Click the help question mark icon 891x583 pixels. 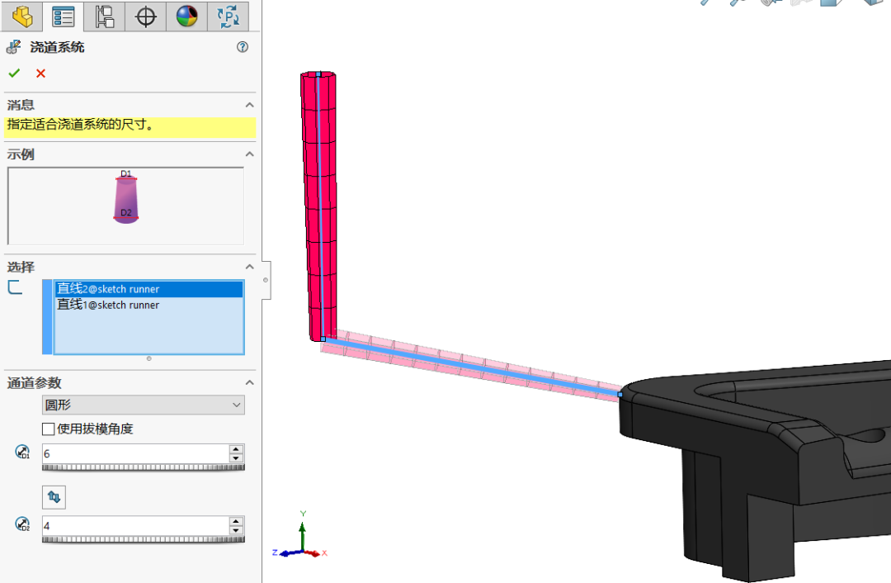[242, 47]
